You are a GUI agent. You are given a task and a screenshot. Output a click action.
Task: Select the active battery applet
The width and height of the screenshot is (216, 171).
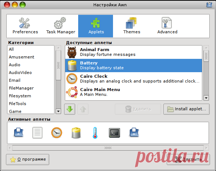point(76,133)
